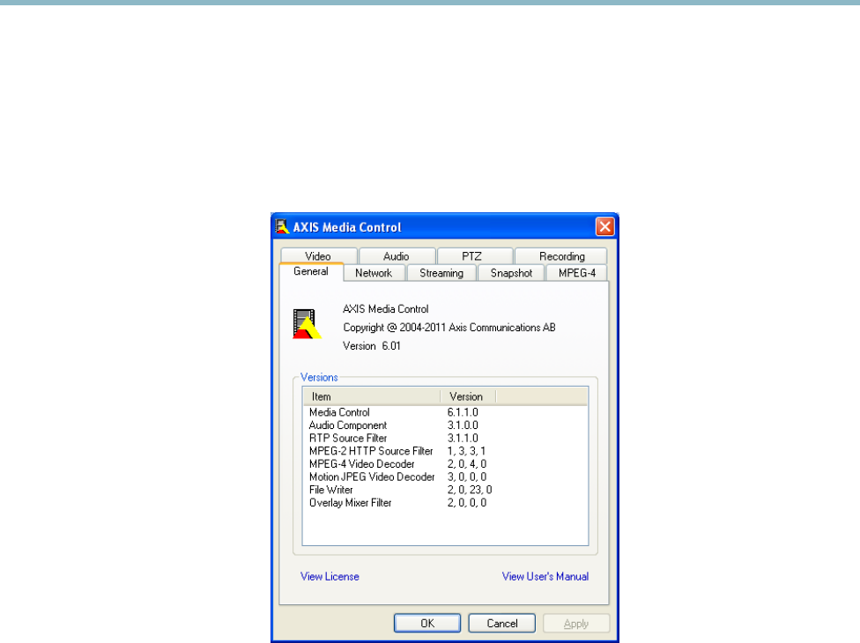
Task: Click the AXIS Media Control title bar icon
Action: coord(282,227)
